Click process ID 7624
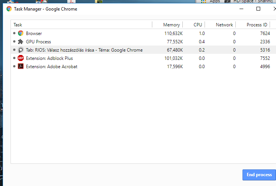Screen dimensions: 276x186 point(265,33)
